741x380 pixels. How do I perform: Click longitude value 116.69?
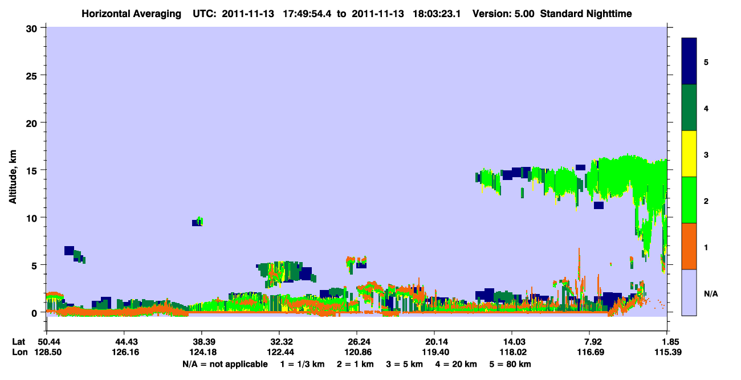coord(590,353)
